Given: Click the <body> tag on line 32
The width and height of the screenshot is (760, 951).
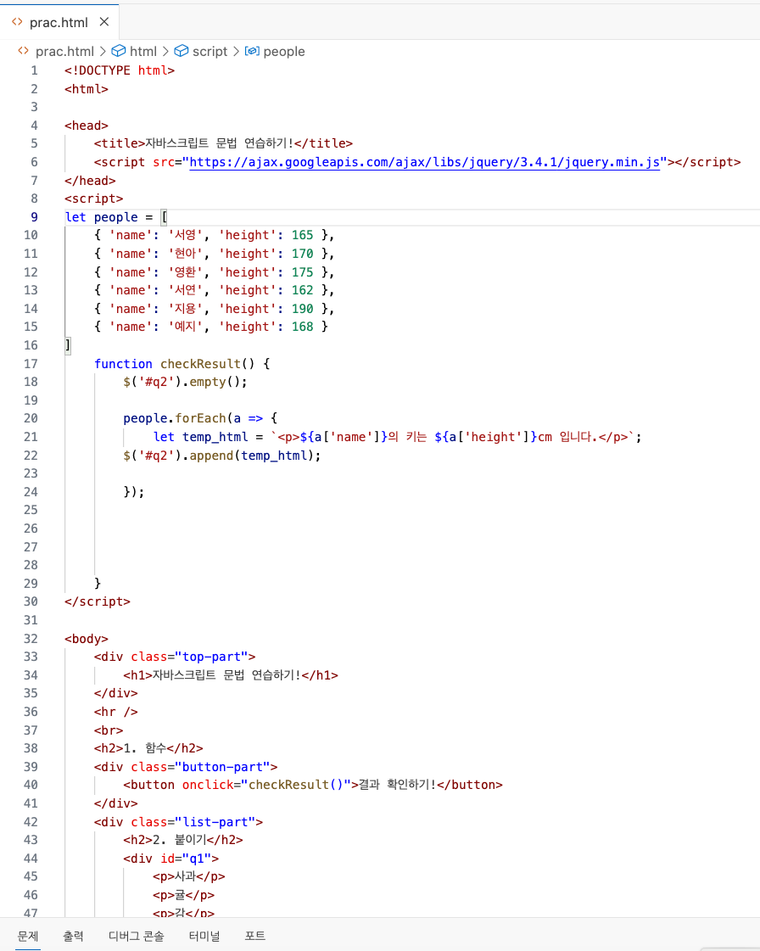Looking at the screenshot, I should coord(87,639).
